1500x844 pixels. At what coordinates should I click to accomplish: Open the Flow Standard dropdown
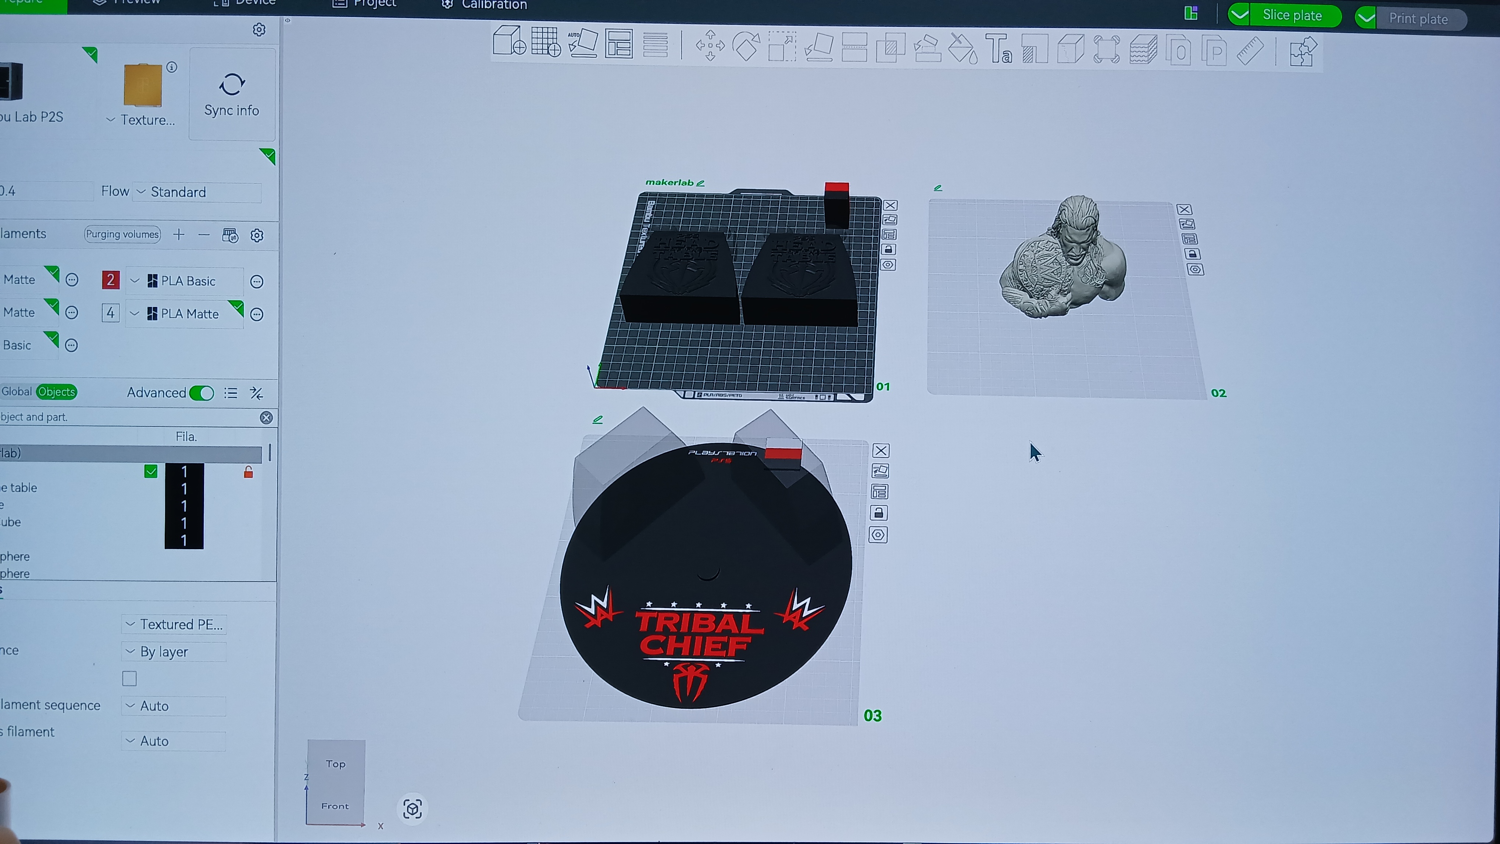tap(197, 192)
